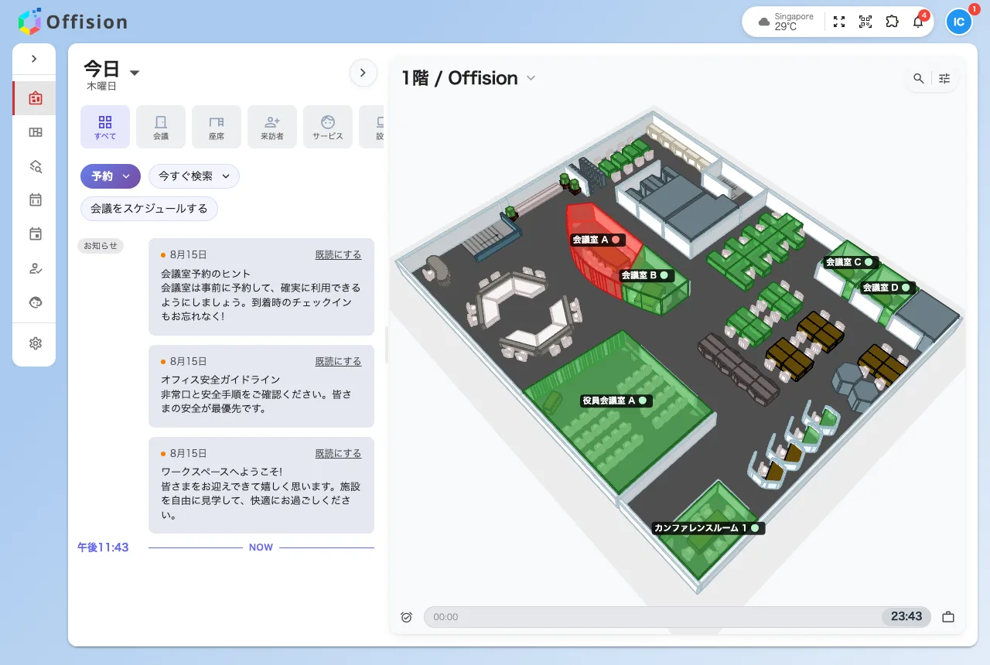The width and height of the screenshot is (990, 665).
Task: Select the すべて category tab
Action: pyautogui.click(x=105, y=127)
